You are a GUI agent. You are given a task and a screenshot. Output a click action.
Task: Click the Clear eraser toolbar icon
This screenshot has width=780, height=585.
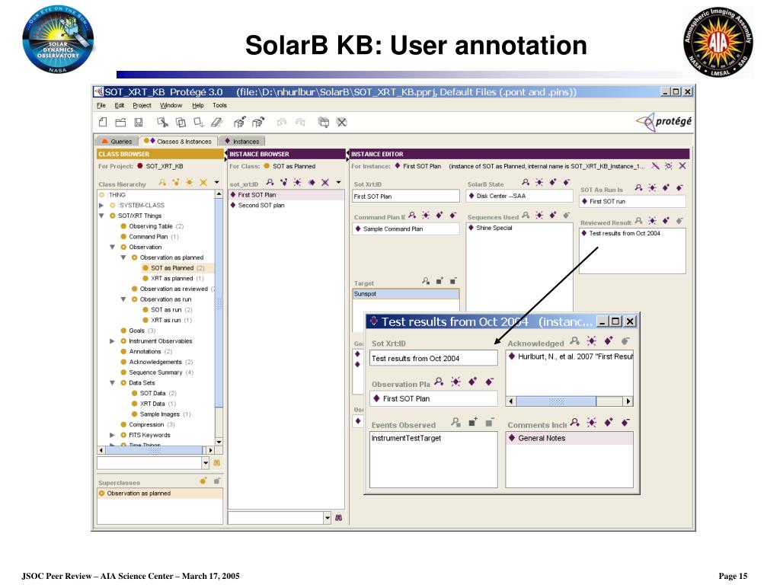pyautogui.click(x=217, y=122)
